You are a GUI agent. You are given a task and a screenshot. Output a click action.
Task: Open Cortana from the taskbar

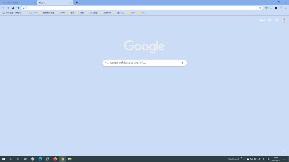(18, 159)
